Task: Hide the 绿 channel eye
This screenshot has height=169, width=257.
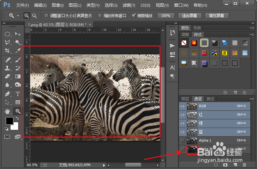Action: (x=182, y=123)
